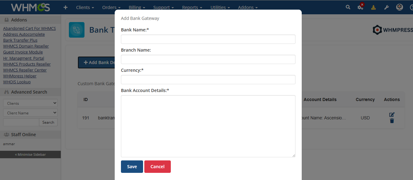Expand the Billing menu dropdown

[137, 7]
